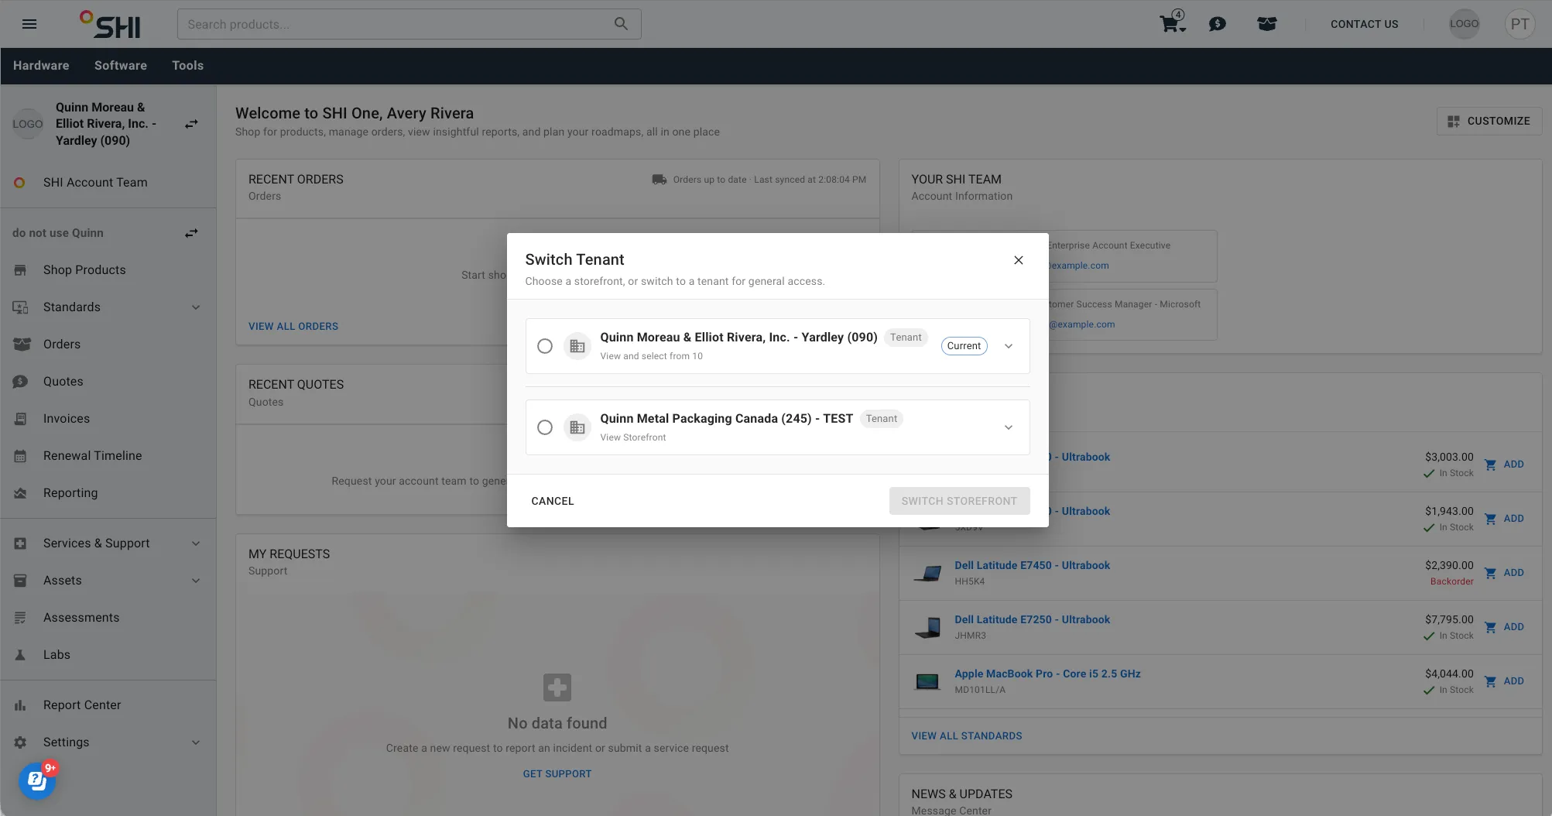The height and width of the screenshot is (816, 1552).
Task: Open the quotes dollar bubble icon
Action: click(x=1218, y=24)
